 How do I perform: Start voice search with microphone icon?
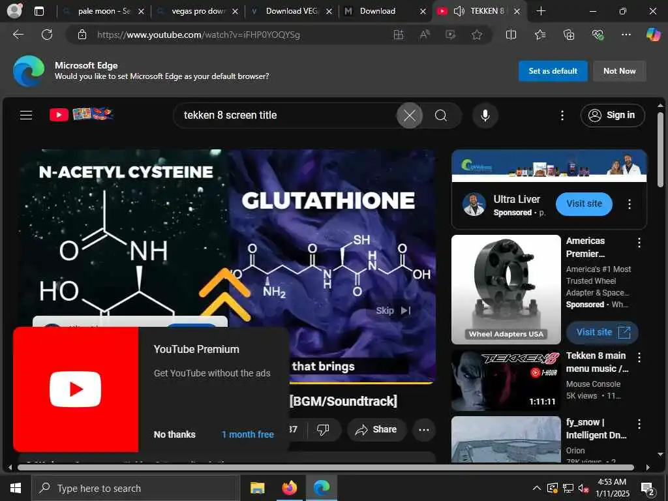[485, 115]
